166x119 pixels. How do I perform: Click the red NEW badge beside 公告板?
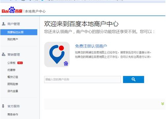click(x=20, y=63)
